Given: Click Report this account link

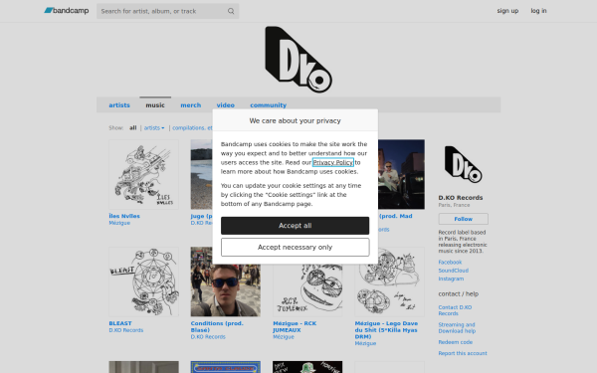Looking at the screenshot, I should click(463, 353).
